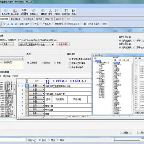Switch to the second tab next to 分部分项
The height and width of the screenshot is (144, 144).
[16, 19]
